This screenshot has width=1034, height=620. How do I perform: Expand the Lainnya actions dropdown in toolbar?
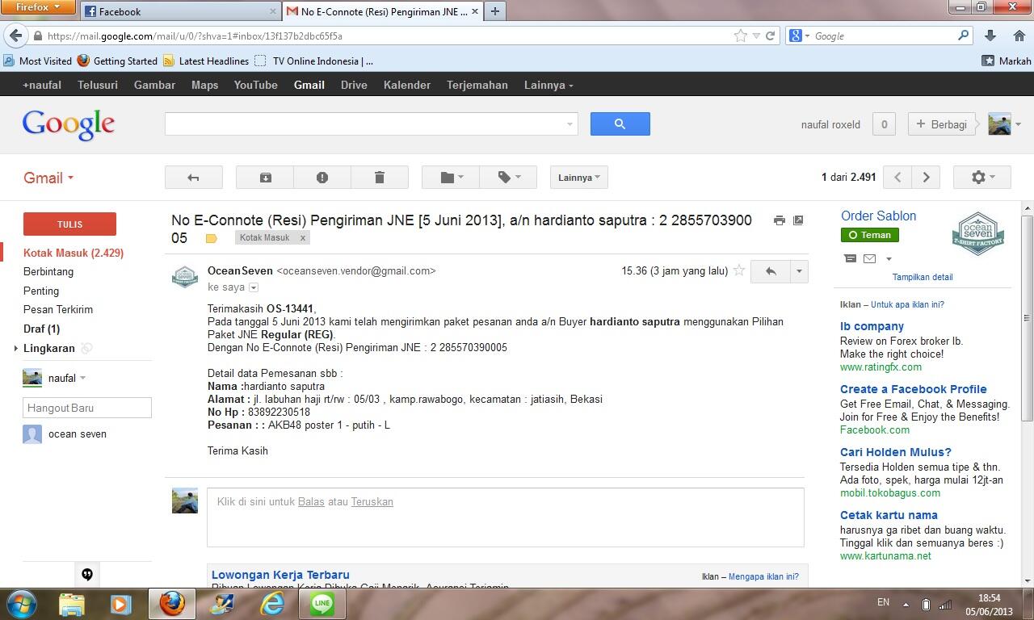(x=579, y=178)
